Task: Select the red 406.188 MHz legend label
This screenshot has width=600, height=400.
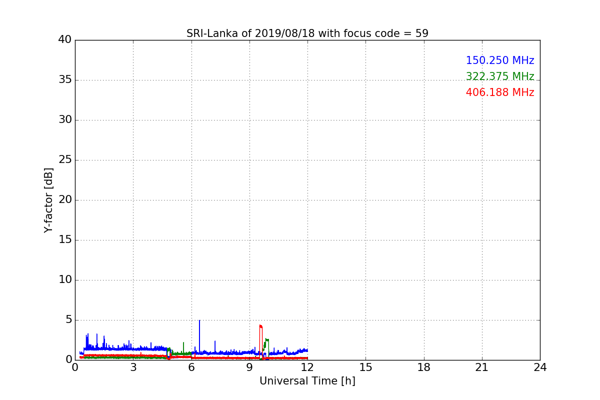Action: (500, 92)
